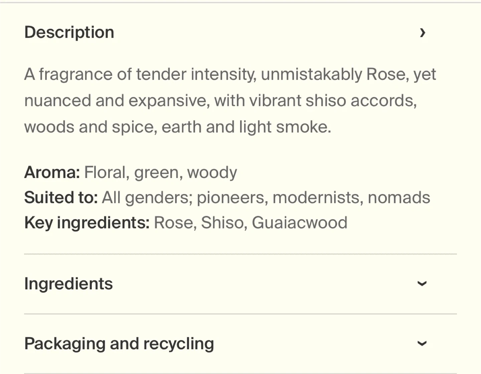Click the Description heading
This screenshot has height=374, width=481.
pyautogui.click(x=69, y=32)
